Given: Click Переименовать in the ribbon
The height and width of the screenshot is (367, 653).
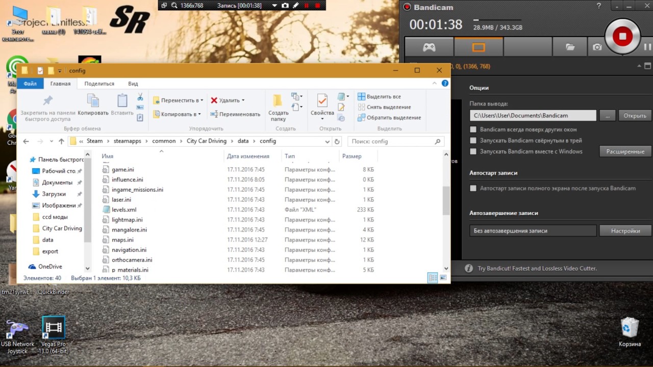Looking at the screenshot, I should (235, 114).
